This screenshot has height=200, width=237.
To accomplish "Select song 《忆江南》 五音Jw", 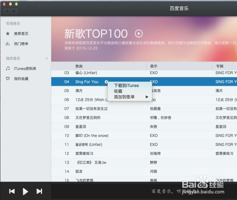I will 91,162.
